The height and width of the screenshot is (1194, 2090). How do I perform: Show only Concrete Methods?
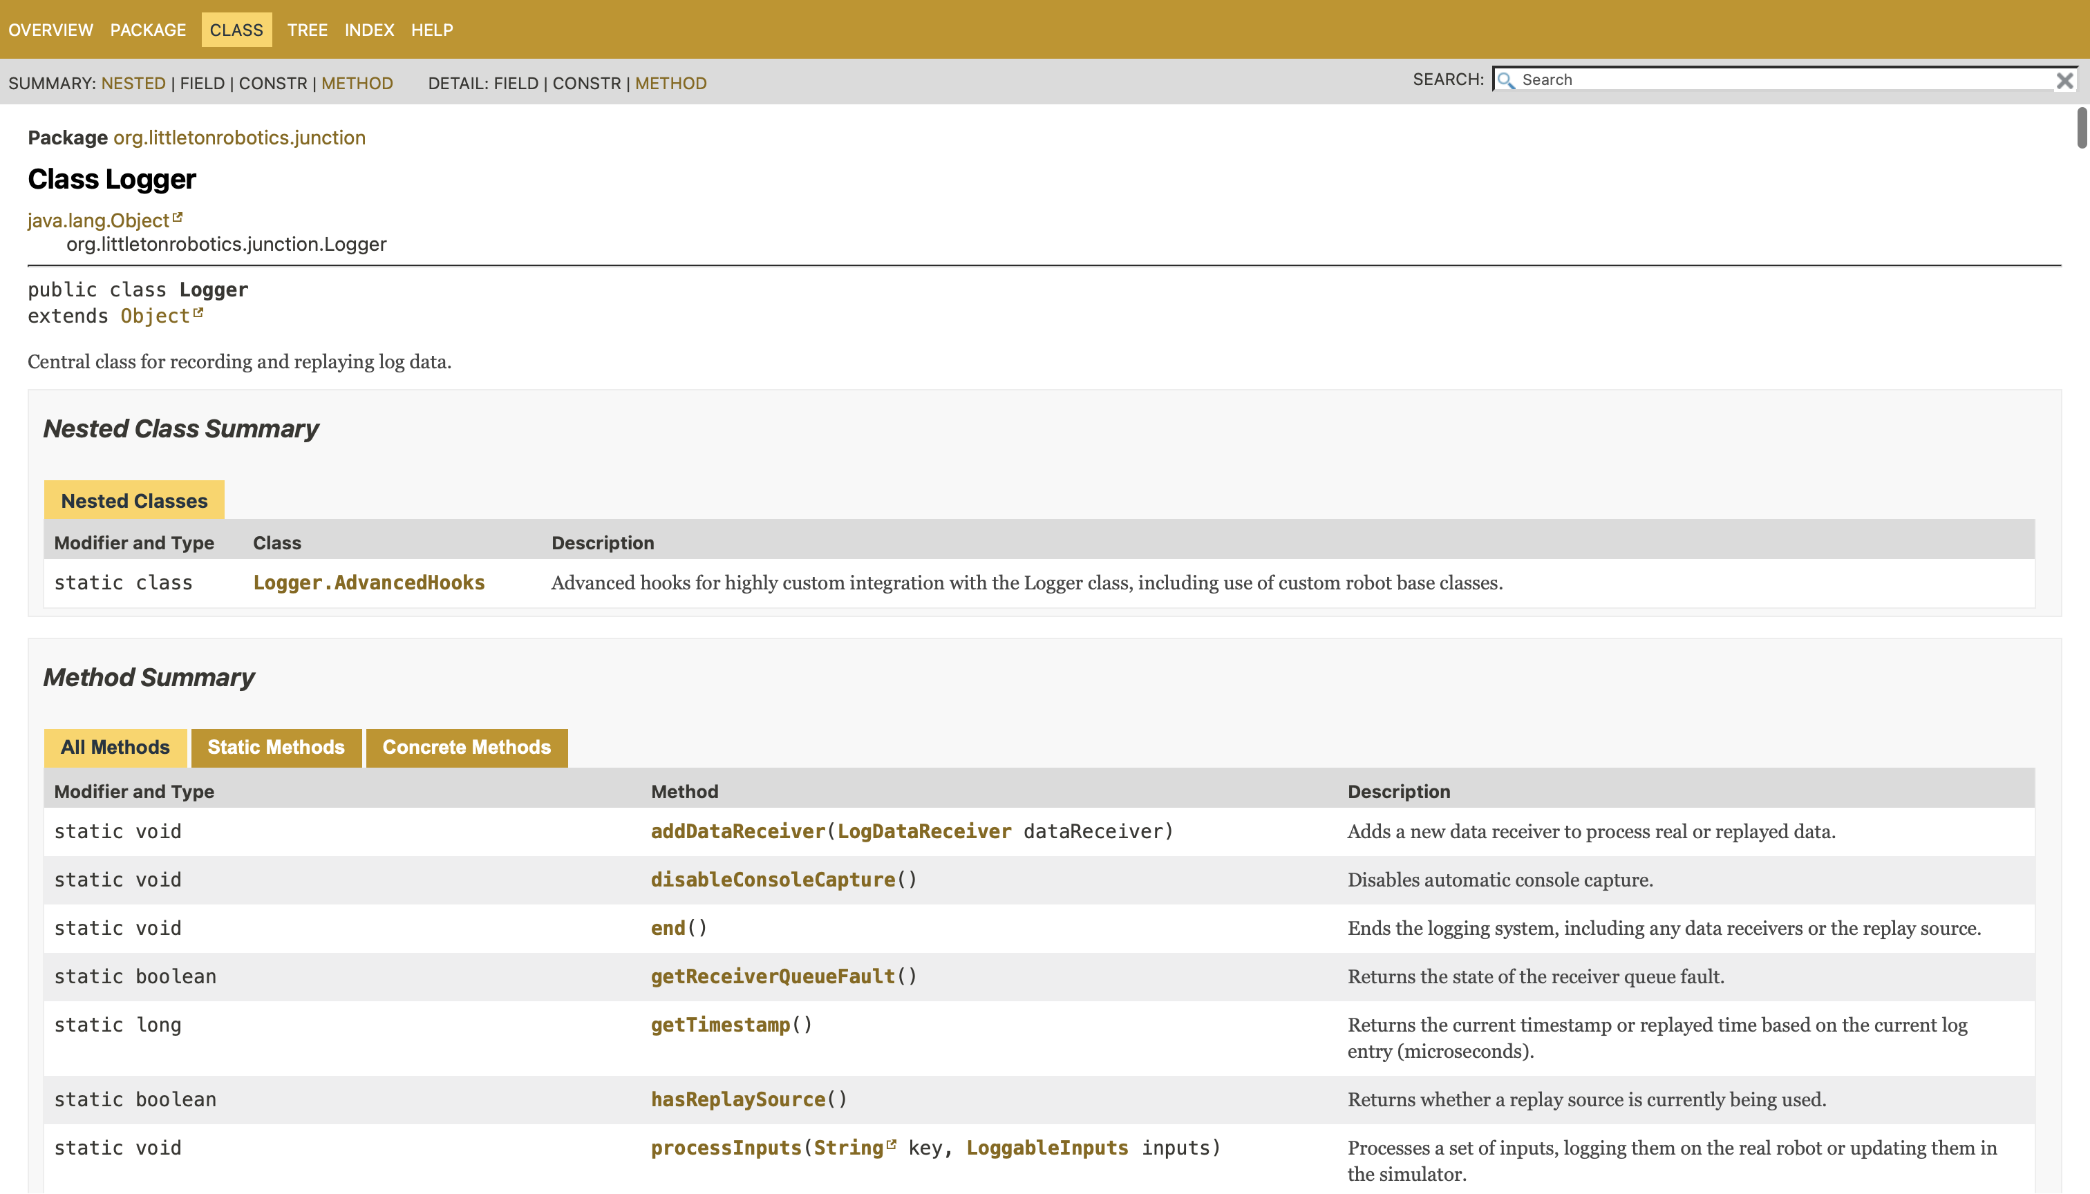(466, 747)
